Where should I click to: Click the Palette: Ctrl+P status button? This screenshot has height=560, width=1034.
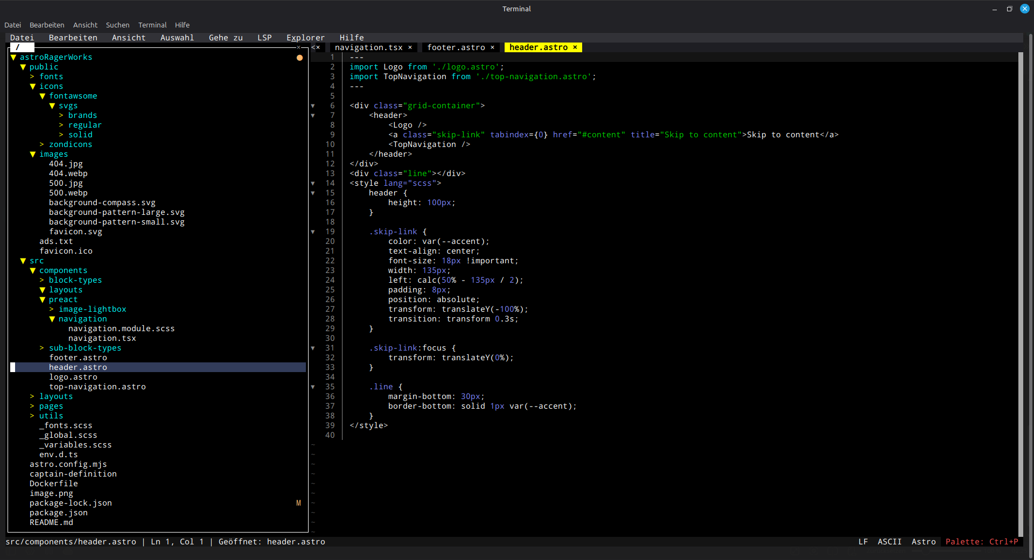981,542
